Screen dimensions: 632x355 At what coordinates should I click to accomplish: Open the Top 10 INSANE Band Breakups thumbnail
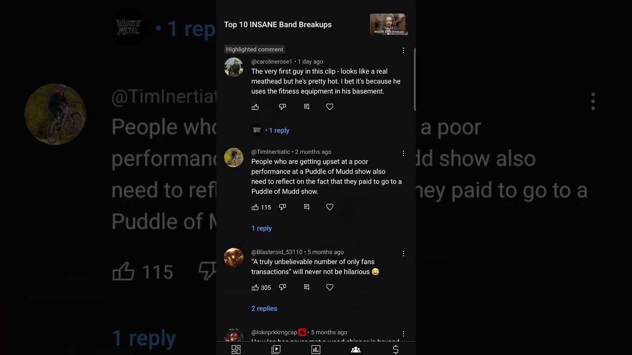389,24
